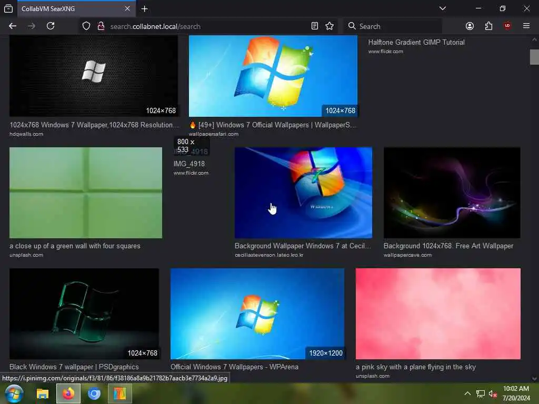The image size is (539, 404).
Task: Click '1024x768 Windows 7 Wallpaper' result title
Action: 94,125
